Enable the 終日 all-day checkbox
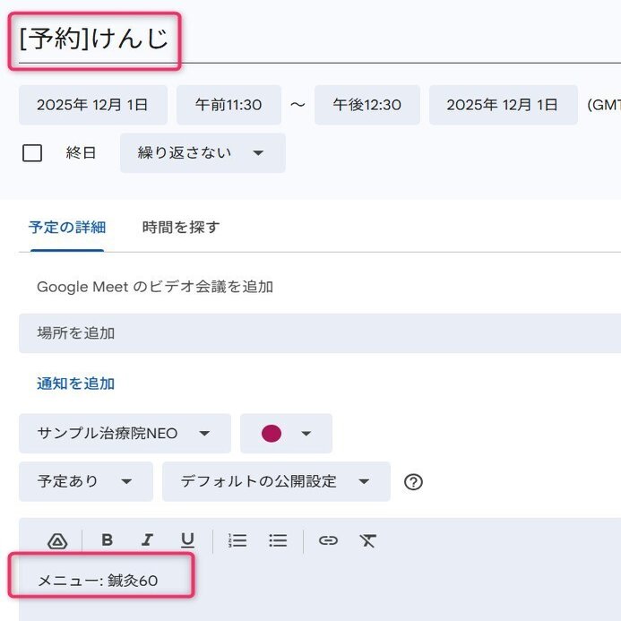The image size is (621, 621). 32,153
